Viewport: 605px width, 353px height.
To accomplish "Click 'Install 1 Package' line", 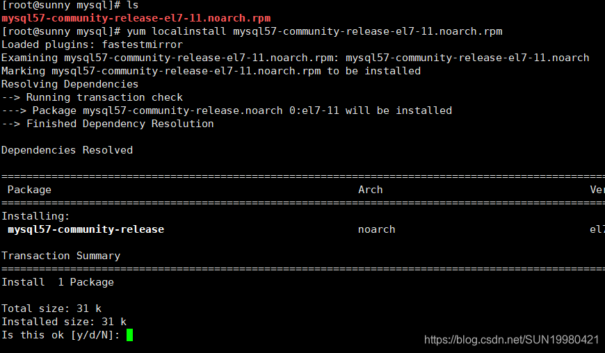I will click(58, 283).
